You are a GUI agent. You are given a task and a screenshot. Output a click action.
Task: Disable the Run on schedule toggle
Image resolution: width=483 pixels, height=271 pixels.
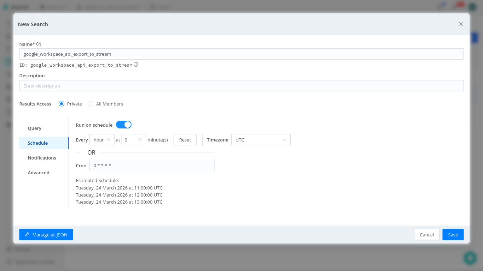[124, 125]
